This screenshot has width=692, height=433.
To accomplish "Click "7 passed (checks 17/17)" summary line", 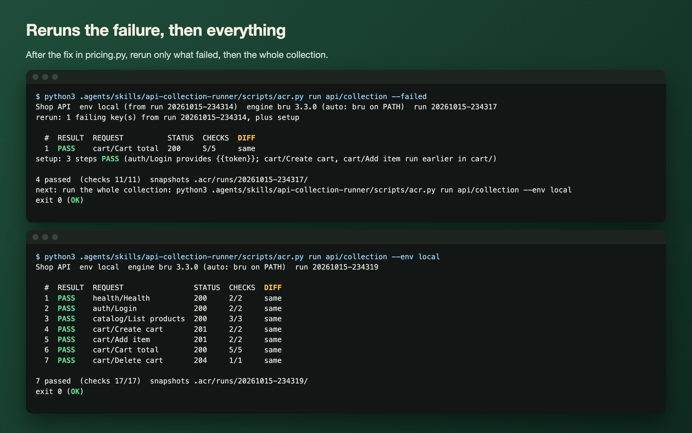I will point(172,381).
